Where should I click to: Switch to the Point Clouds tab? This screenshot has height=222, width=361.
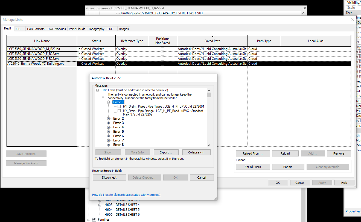[77, 29]
